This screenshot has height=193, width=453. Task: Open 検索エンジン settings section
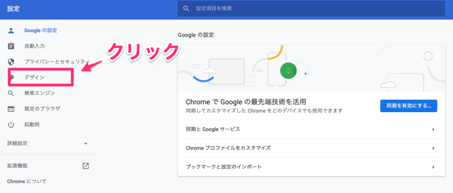[x=40, y=93]
